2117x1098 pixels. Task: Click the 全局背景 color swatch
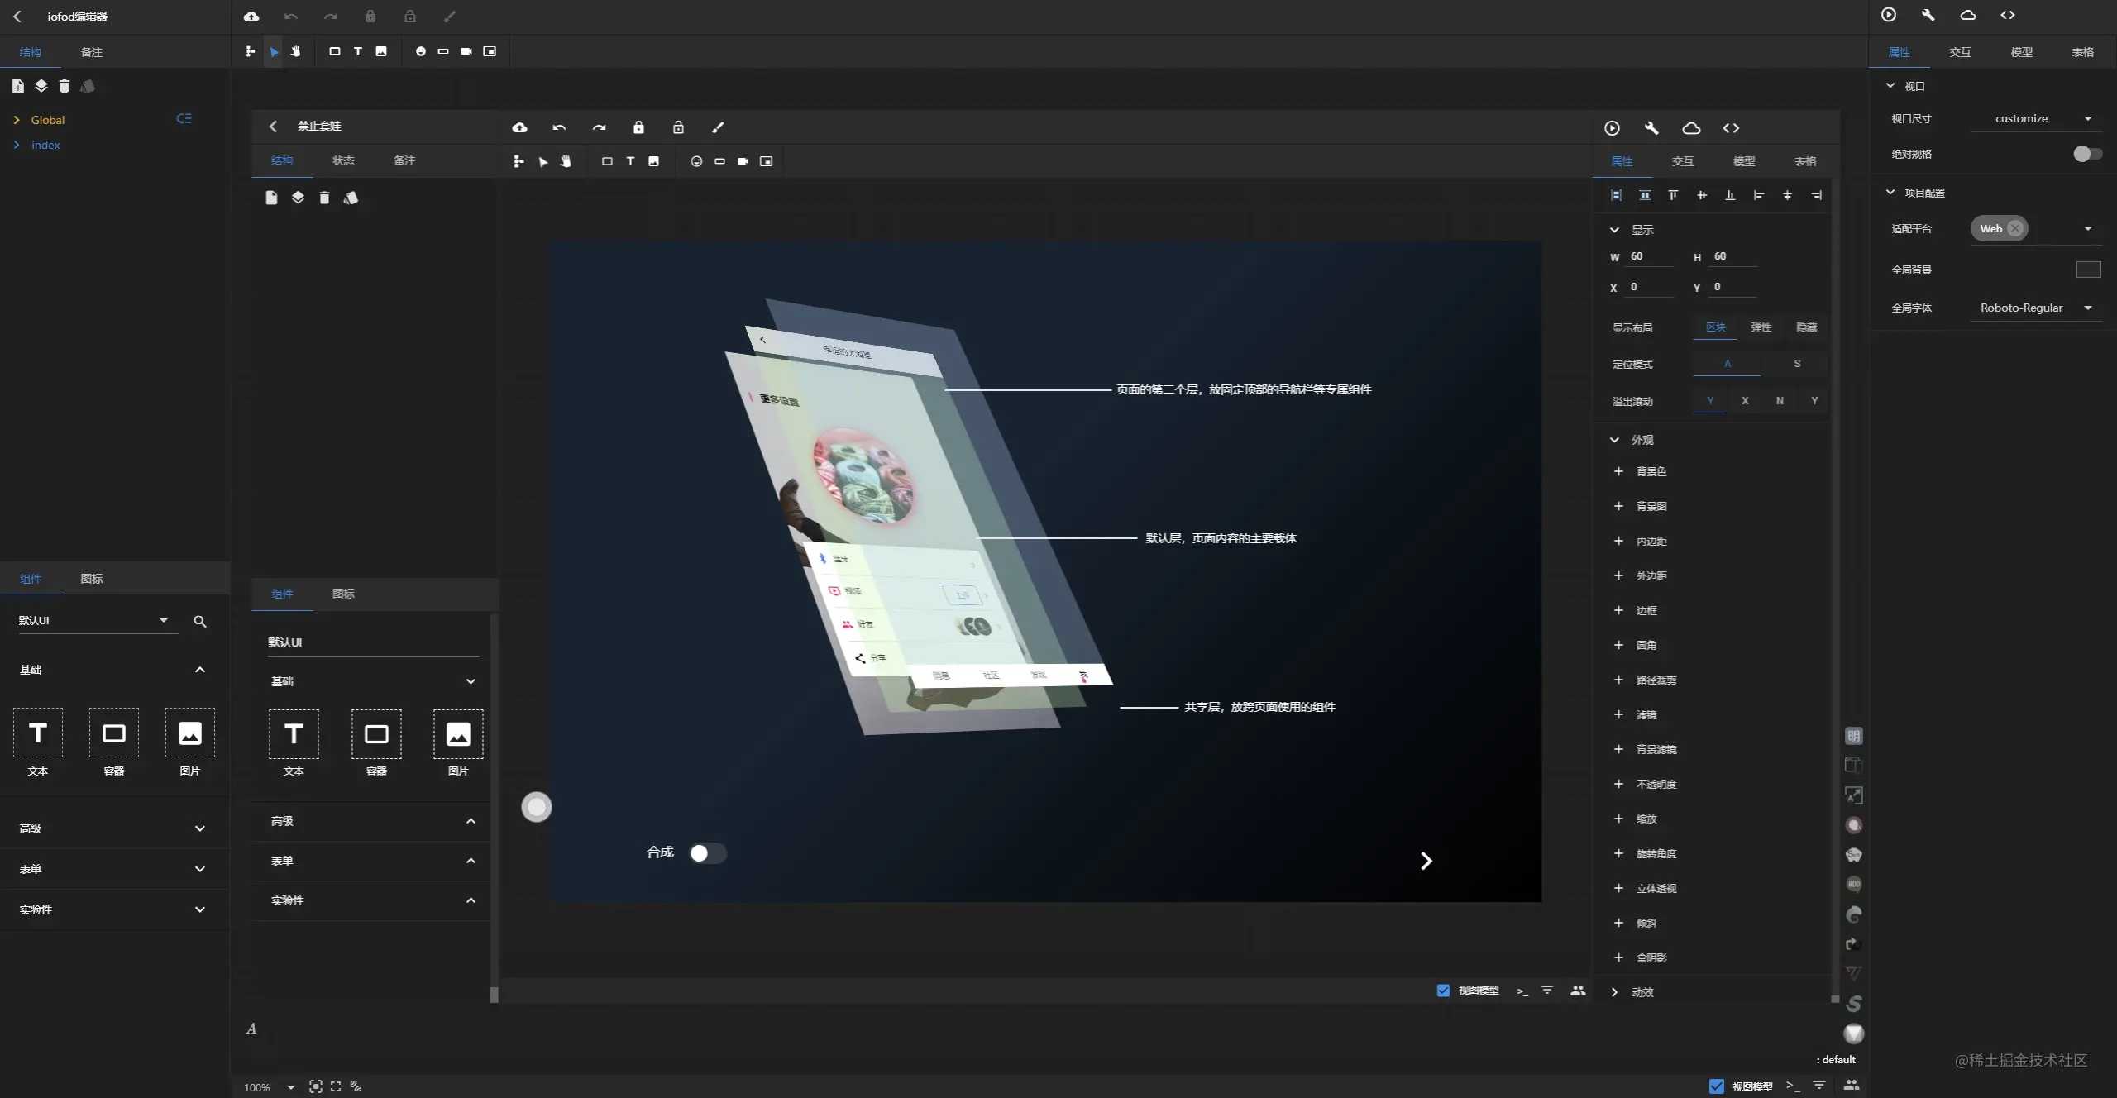coord(2088,270)
